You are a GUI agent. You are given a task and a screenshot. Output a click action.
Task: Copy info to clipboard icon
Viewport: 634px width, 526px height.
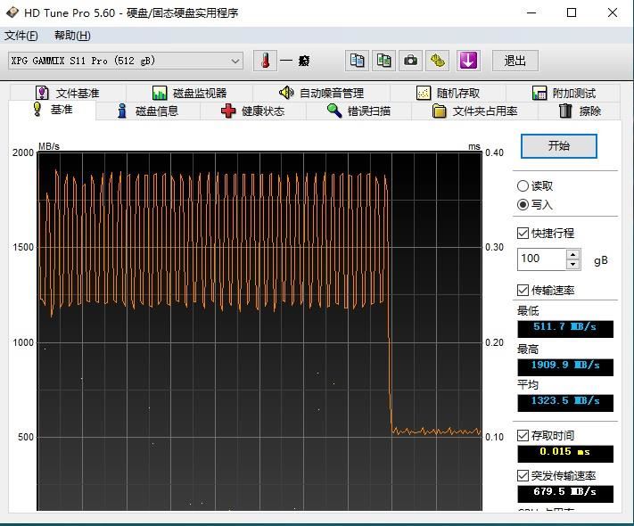point(357,61)
